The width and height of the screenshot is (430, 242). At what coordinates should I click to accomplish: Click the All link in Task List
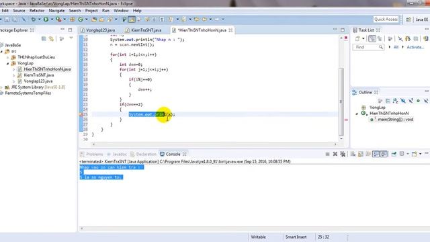pyautogui.click(x=396, y=47)
